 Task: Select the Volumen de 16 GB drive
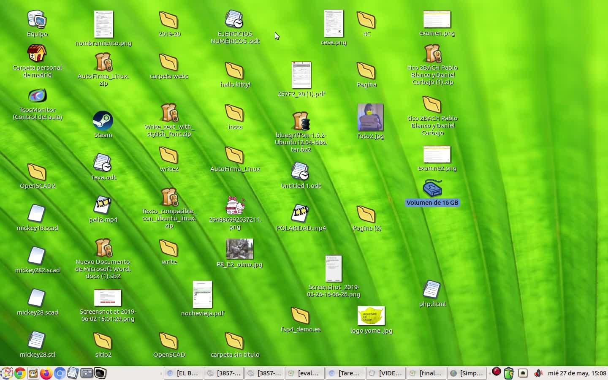(432, 189)
